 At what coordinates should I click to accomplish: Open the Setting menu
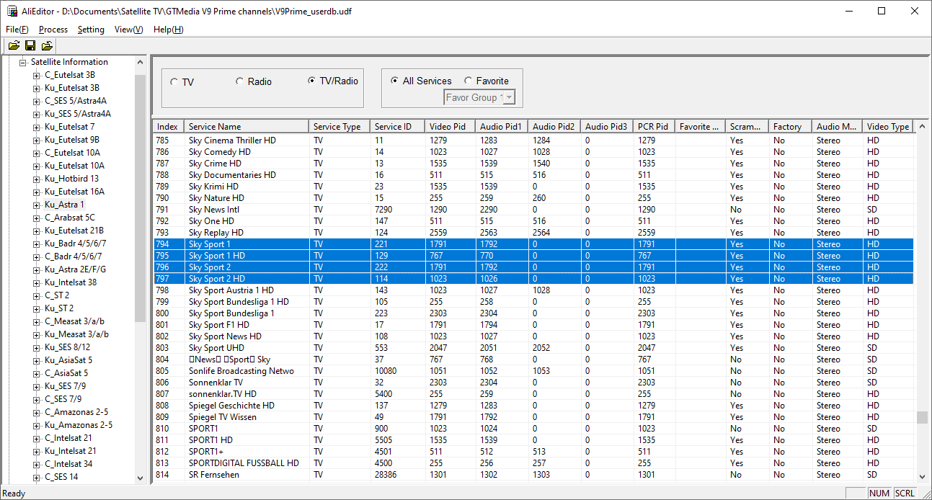pyautogui.click(x=91, y=30)
